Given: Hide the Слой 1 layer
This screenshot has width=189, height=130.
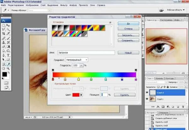Looking at the screenshot, I should click(147, 99).
